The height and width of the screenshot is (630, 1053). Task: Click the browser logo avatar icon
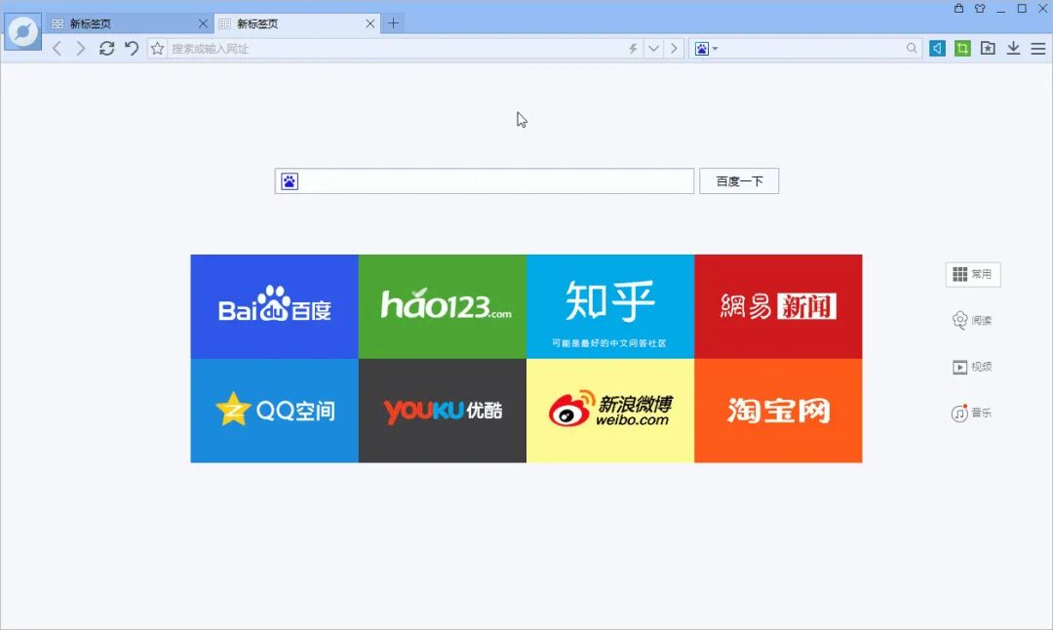tap(22, 31)
